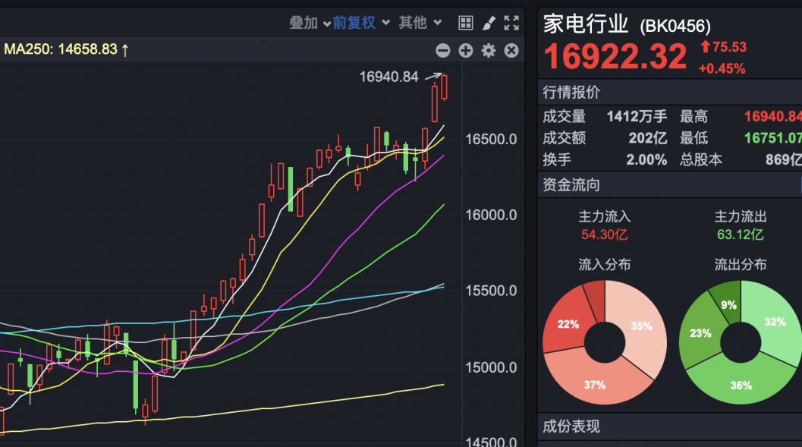Click the 总股本 label

click(x=701, y=159)
